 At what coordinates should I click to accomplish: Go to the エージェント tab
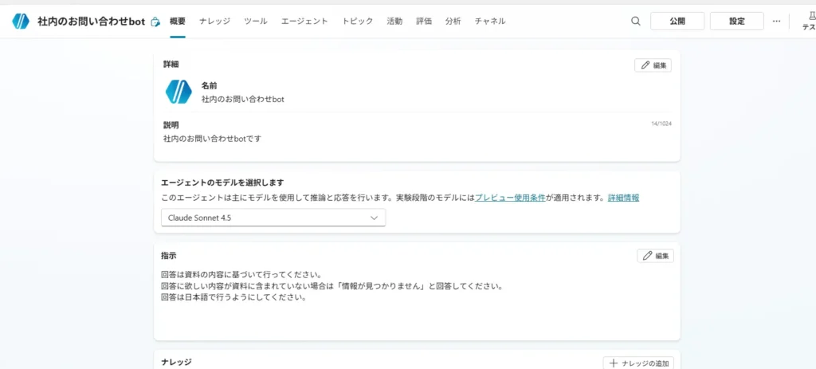click(304, 22)
